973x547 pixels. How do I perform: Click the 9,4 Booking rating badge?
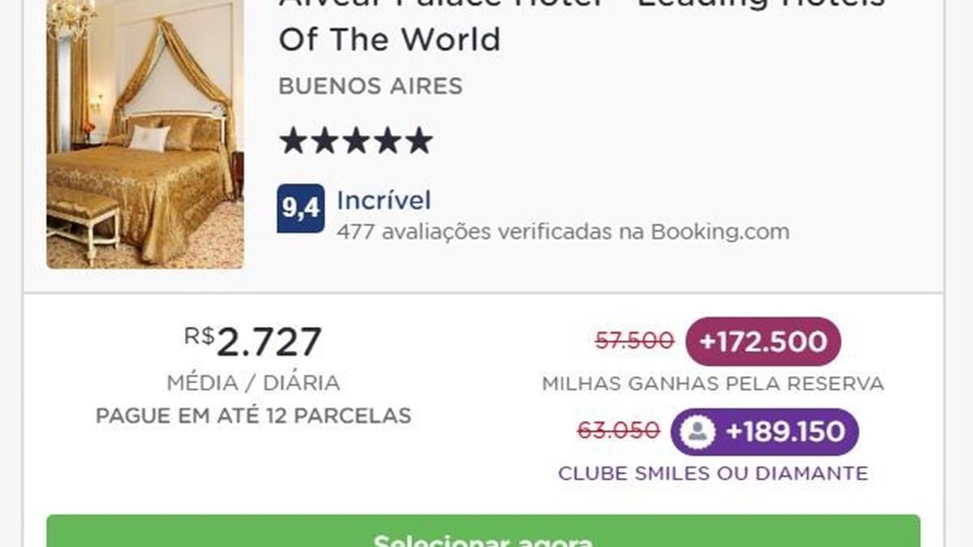click(301, 208)
